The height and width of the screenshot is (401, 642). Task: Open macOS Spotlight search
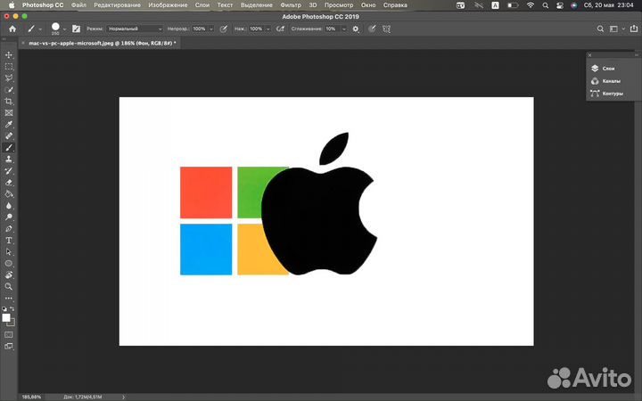pyautogui.click(x=546, y=5)
